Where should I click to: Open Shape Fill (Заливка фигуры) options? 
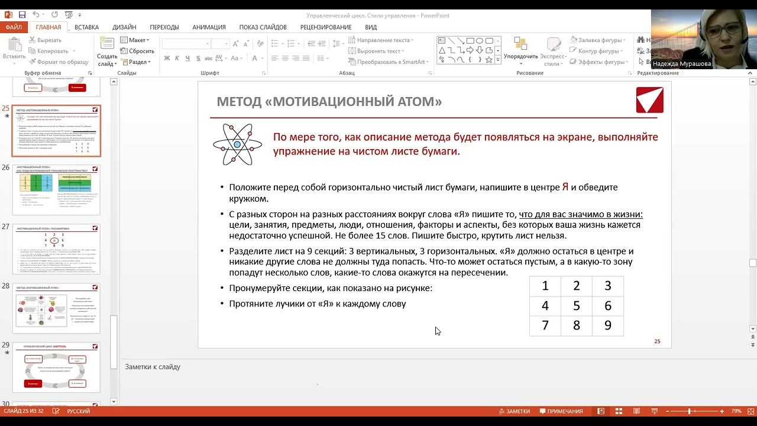[597, 40]
